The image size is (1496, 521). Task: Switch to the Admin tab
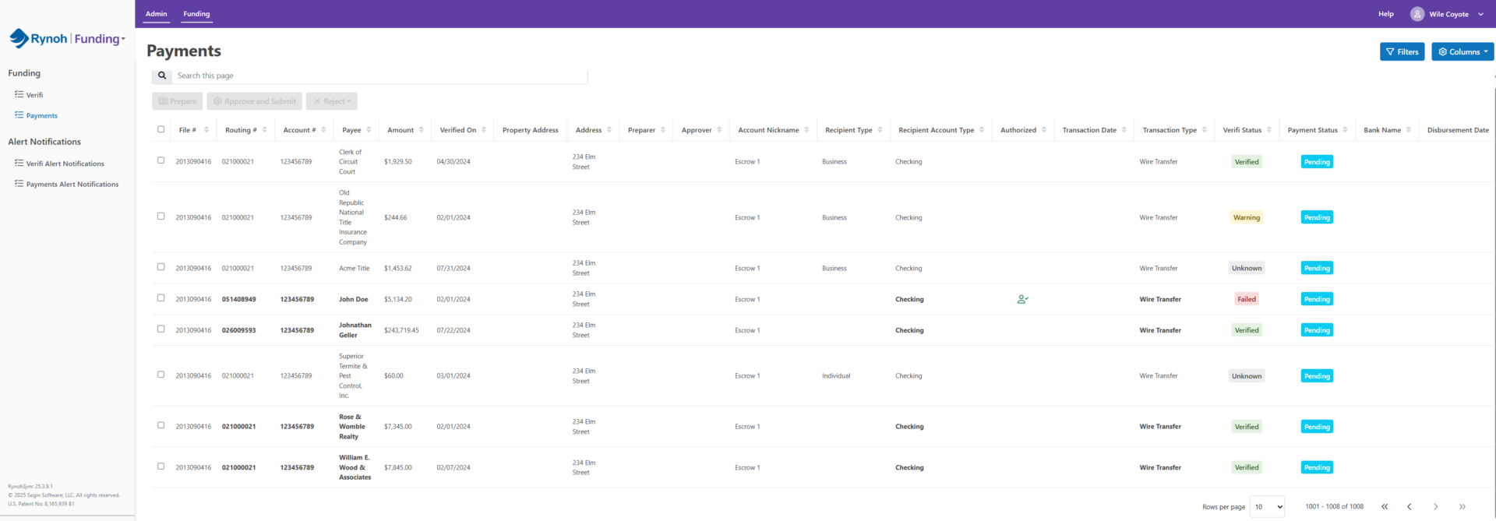pos(157,14)
